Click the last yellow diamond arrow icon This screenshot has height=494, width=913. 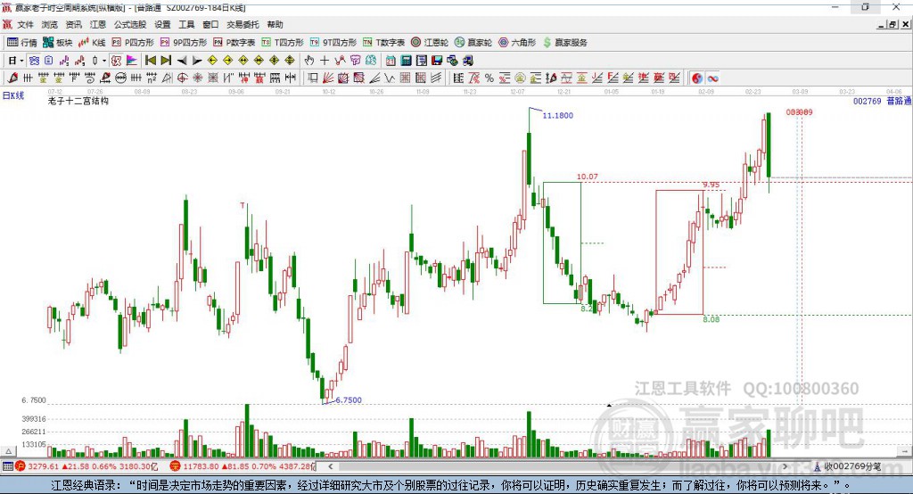[x=290, y=61]
